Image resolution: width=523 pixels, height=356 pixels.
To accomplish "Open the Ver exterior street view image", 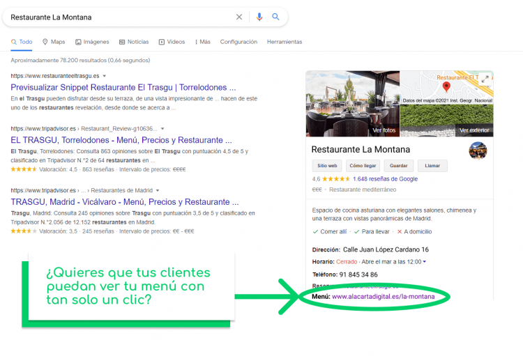I will (446, 121).
